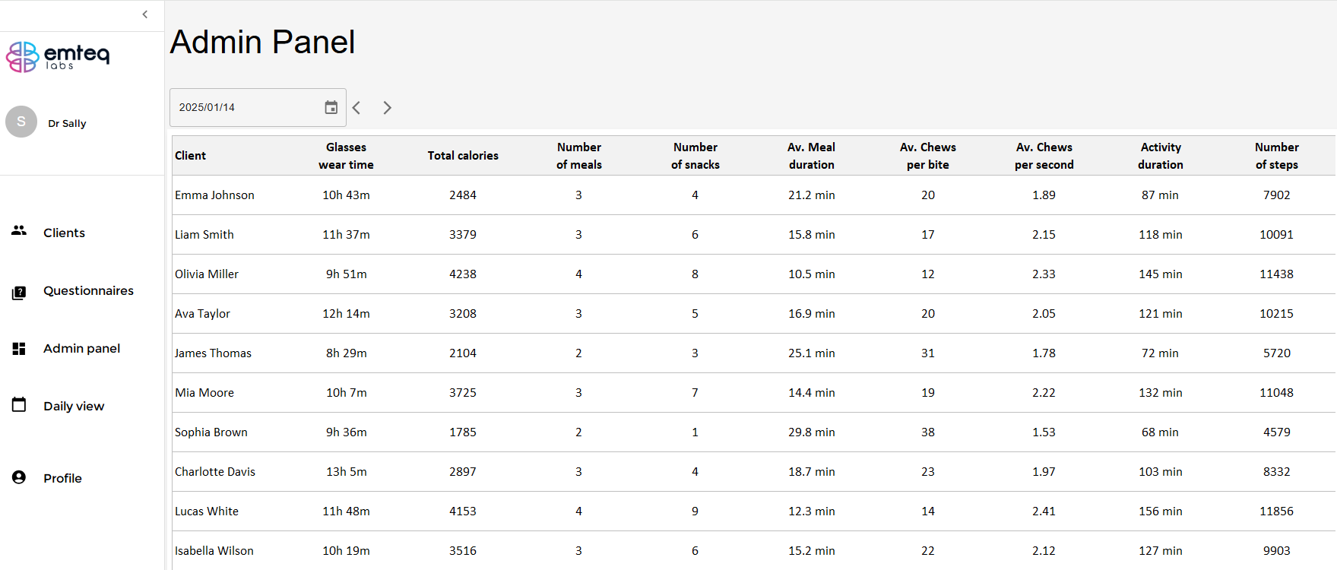Image resolution: width=1337 pixels, height=570 pixels.
Task: Click the Total calories column header
Action: [x=463, y=156]
